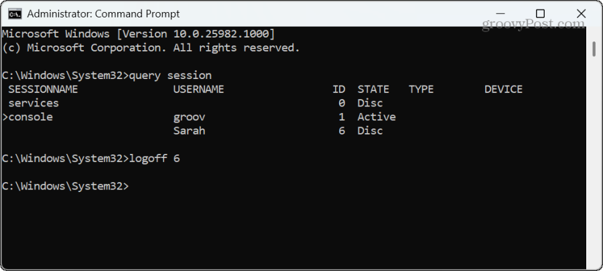Click the username 'groov'
This screenshot has width=603, height=271.
[189, 117]
